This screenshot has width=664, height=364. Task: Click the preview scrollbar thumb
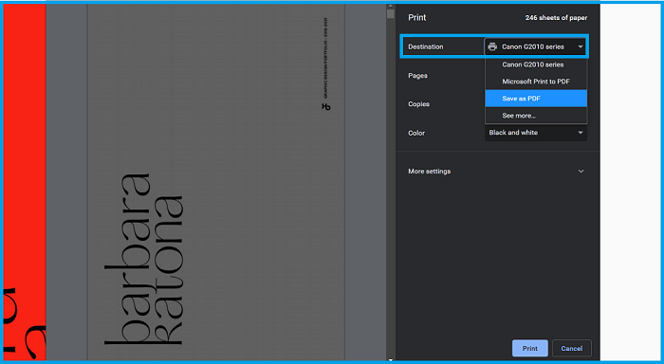[x=391, y=14]
